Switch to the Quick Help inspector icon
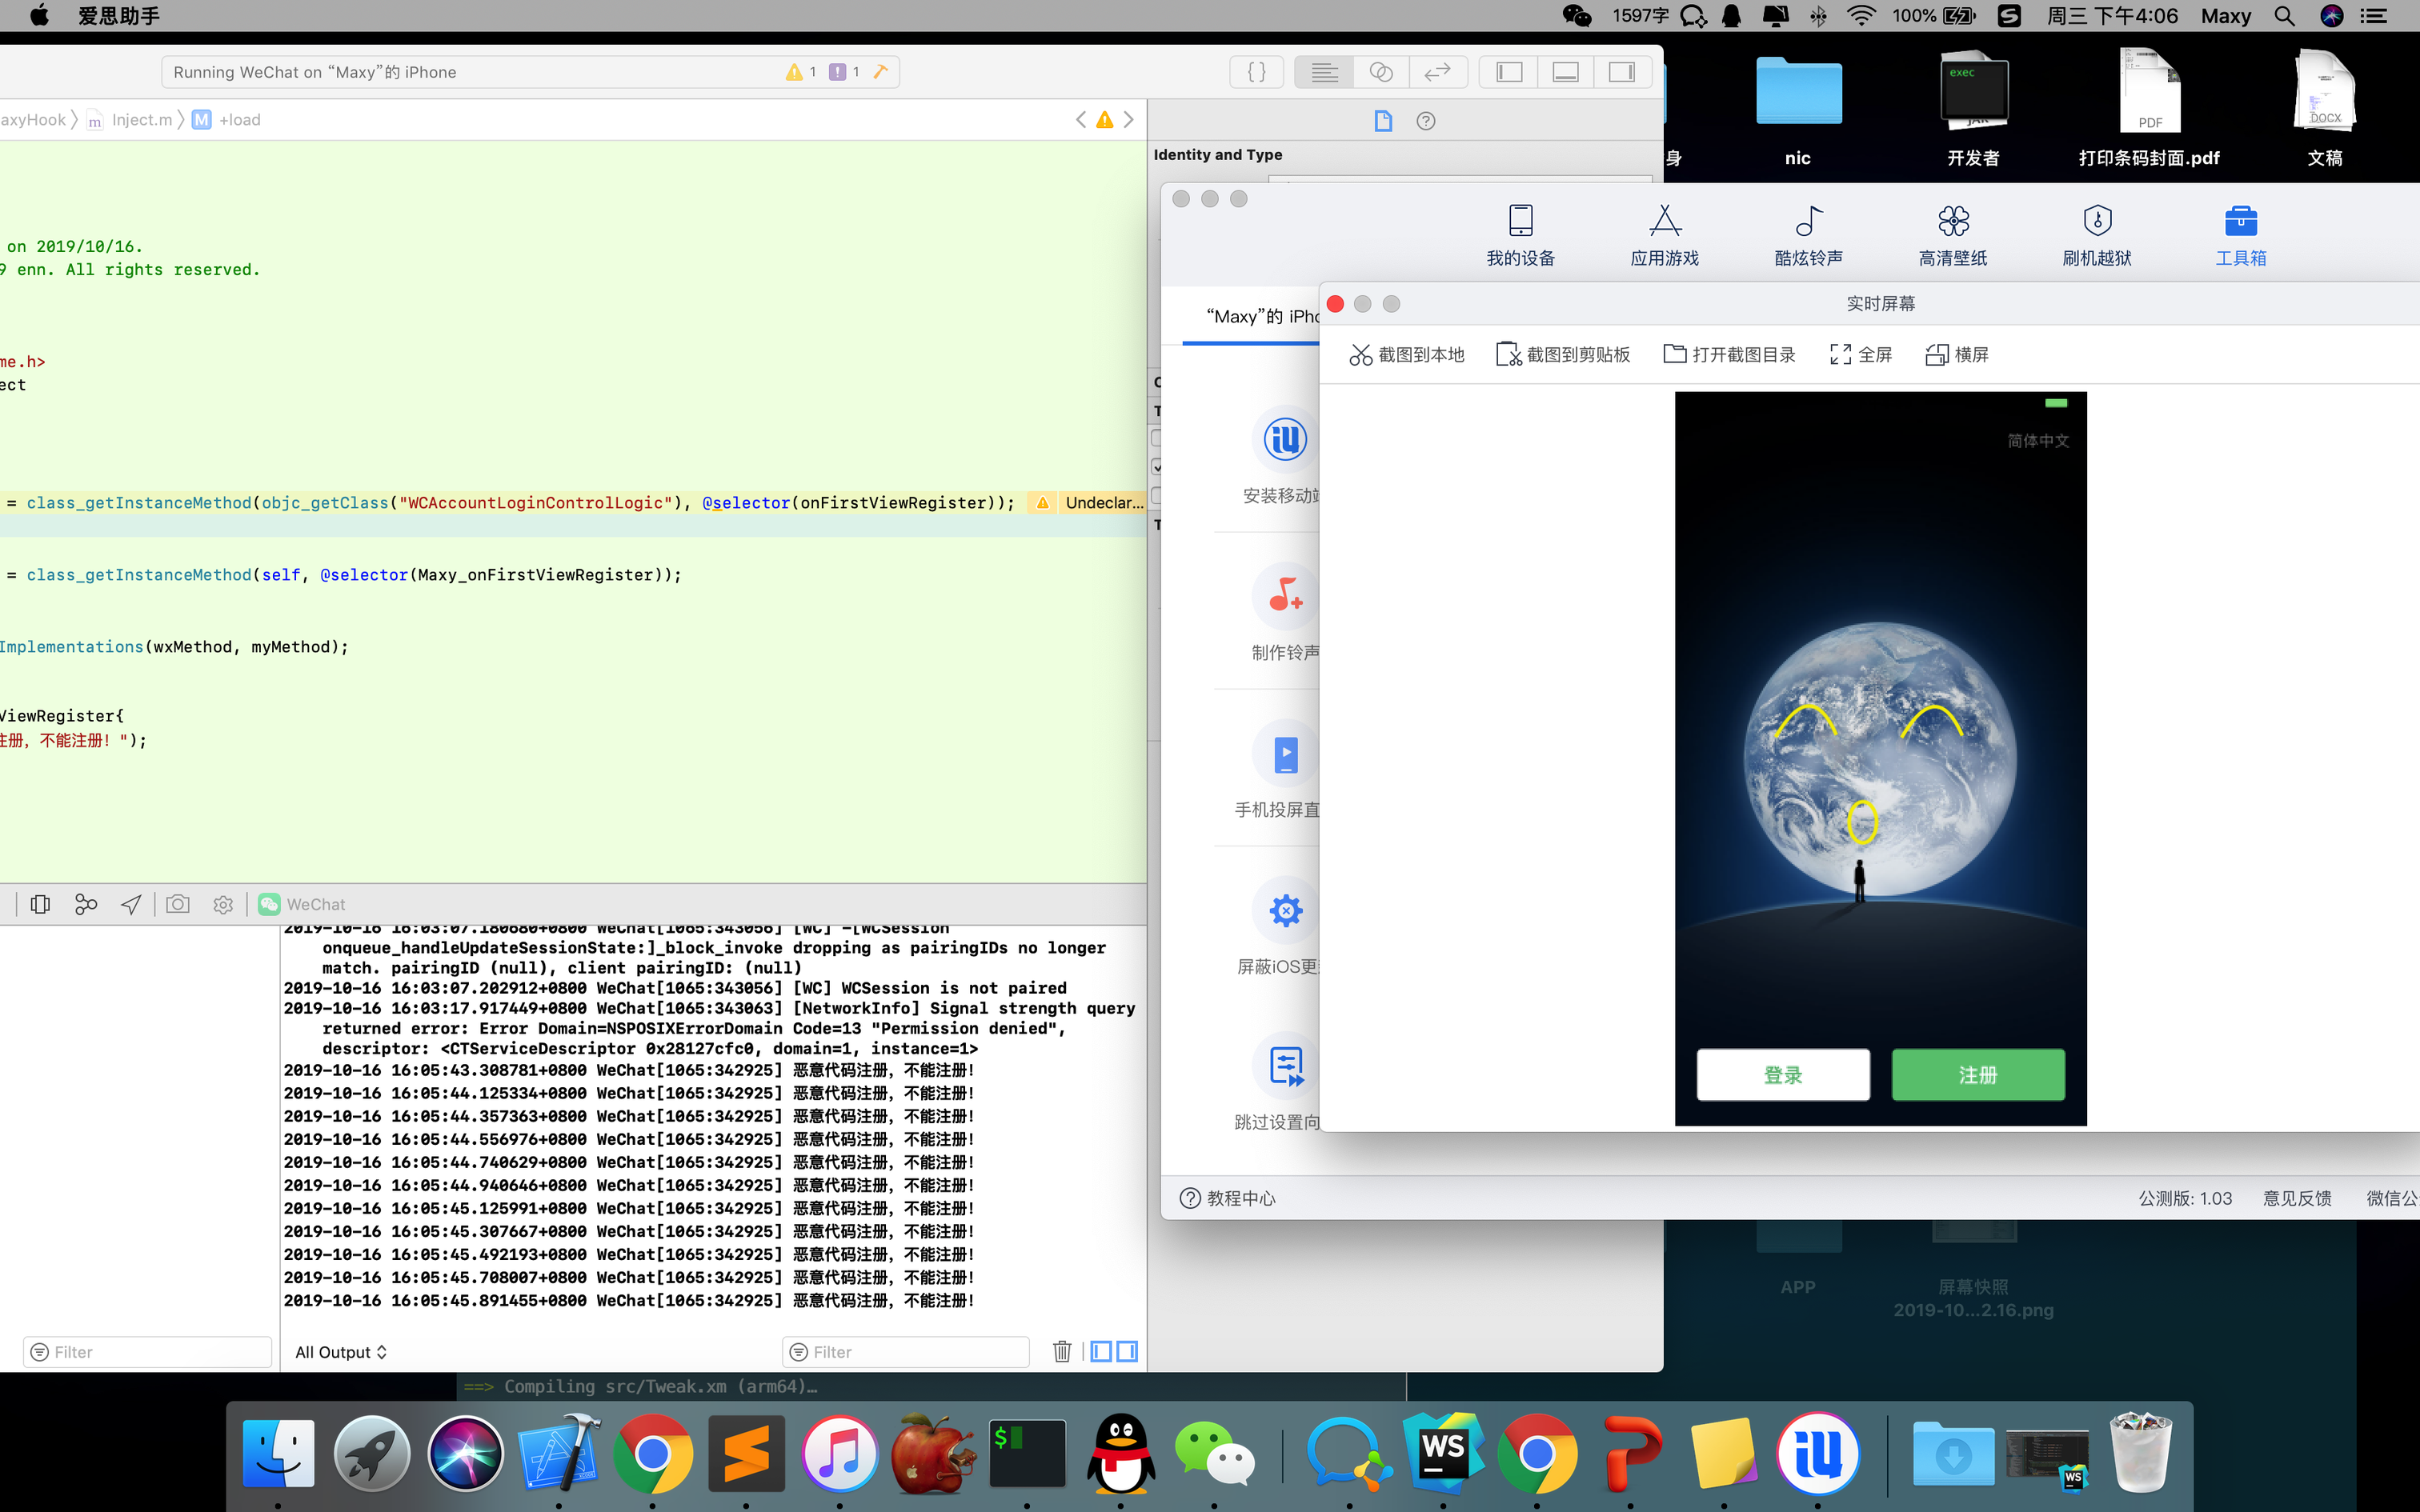This screenshot has width=2420, height=1512. [x=1426, y=121]
